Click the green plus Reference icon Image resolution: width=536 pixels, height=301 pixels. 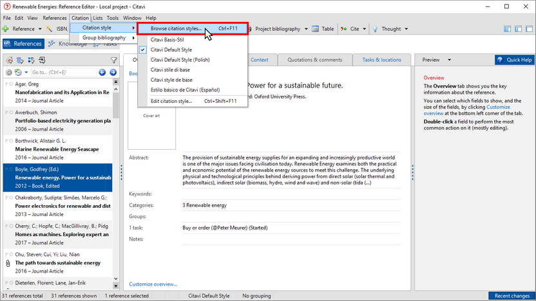6,29
